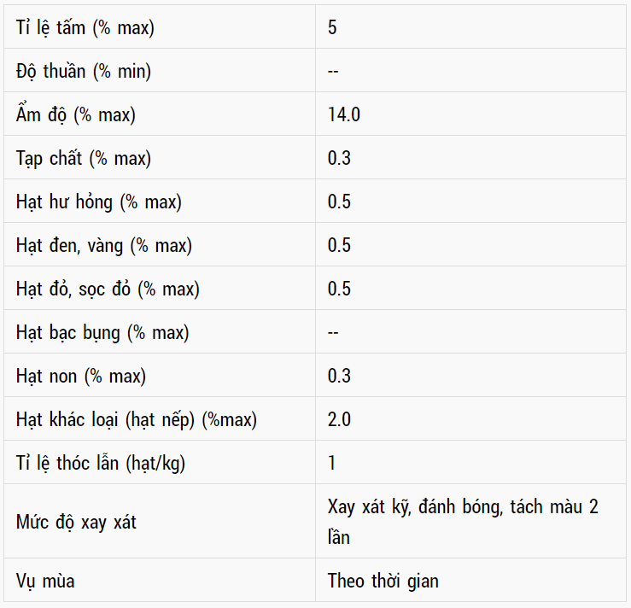Screen dimensions: 631x608
Task: Click the "Tạp chất (% max)" label
Action: pyautogui.click(x=84, y=158)
